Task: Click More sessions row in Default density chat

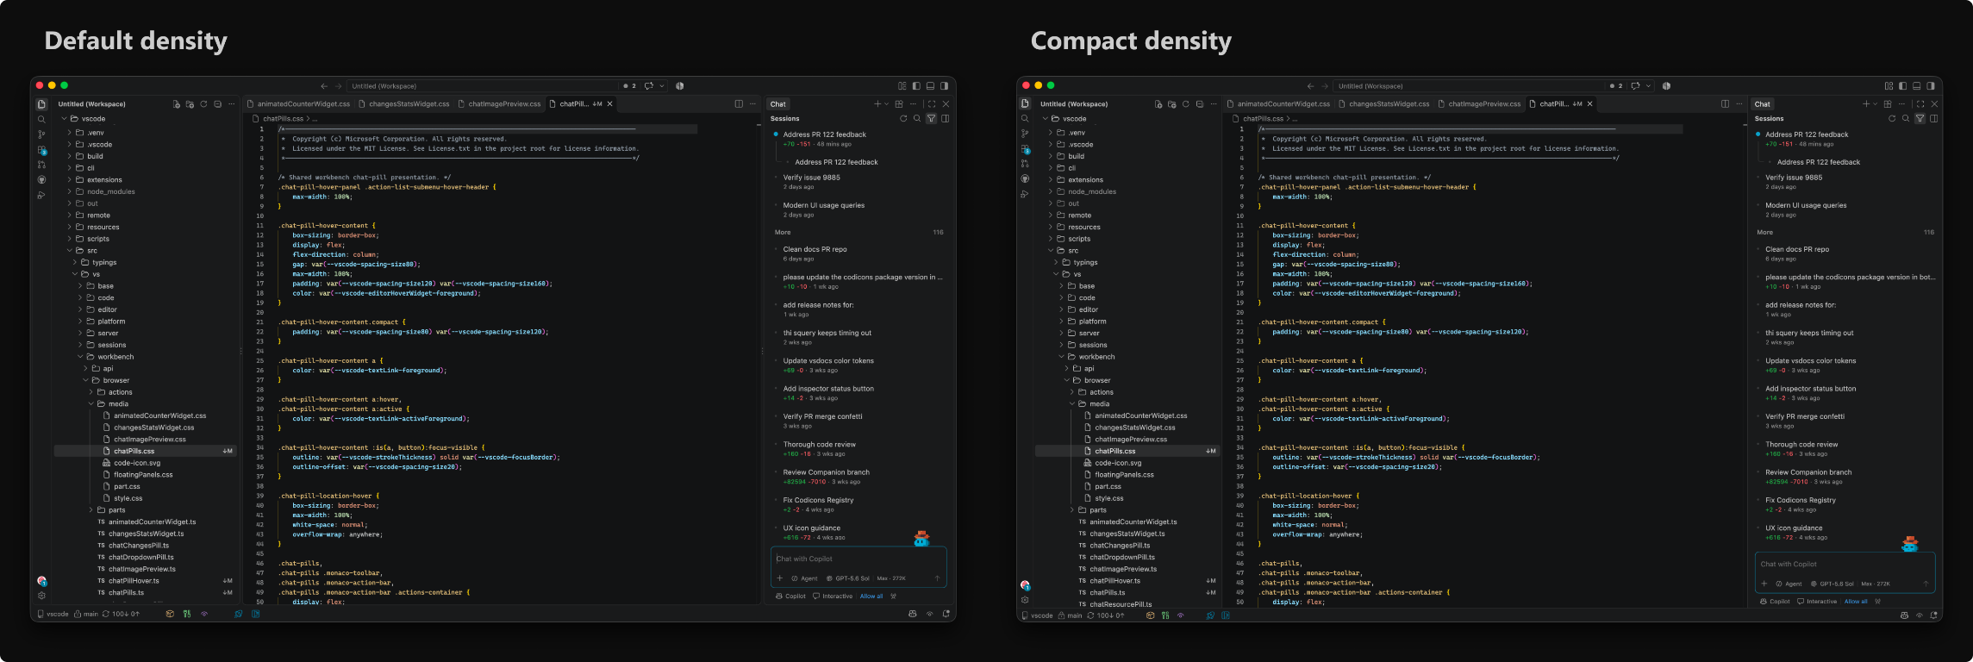Action: [x=859, y=232]
